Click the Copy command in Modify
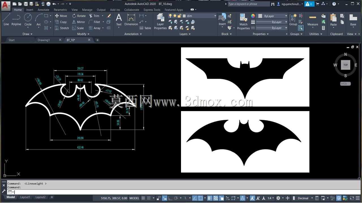Image resolution: width=362 pixels, height=203 pixels. point(61,22)
